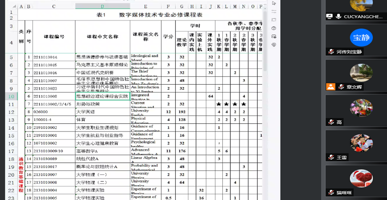
Task: Click the cell 线性代数A
Action: pyautogui.click(x=102, y=159)
